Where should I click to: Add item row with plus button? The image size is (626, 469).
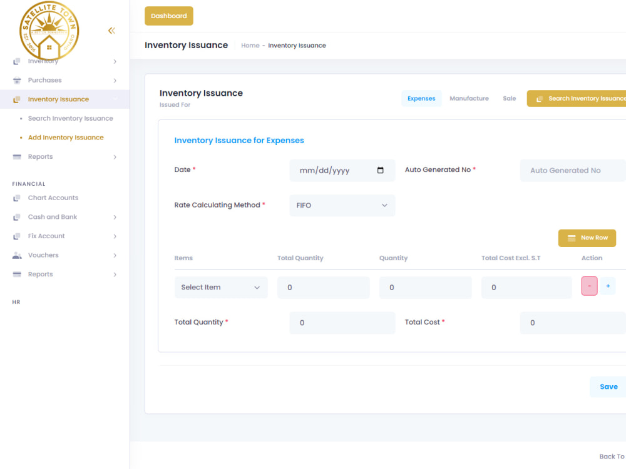click(608, 286)
